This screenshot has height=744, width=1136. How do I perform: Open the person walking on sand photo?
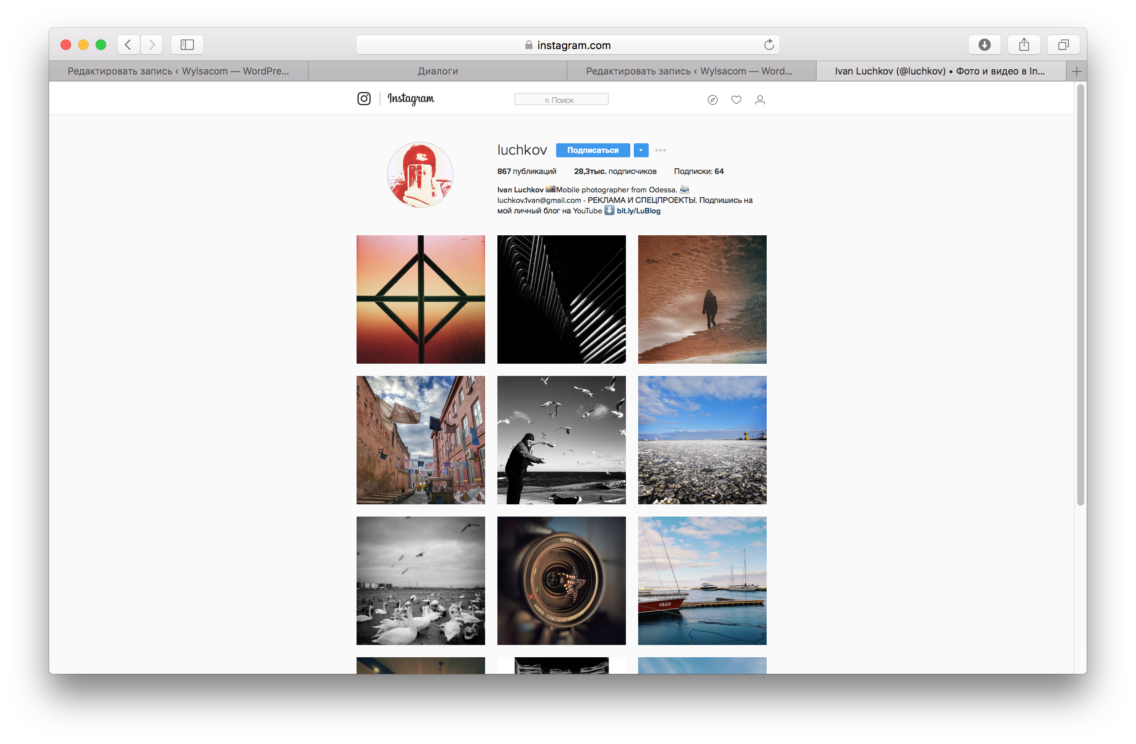point(702,300)
